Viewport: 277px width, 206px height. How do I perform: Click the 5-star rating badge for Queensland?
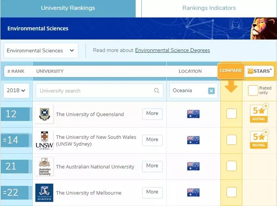[259, 113]
